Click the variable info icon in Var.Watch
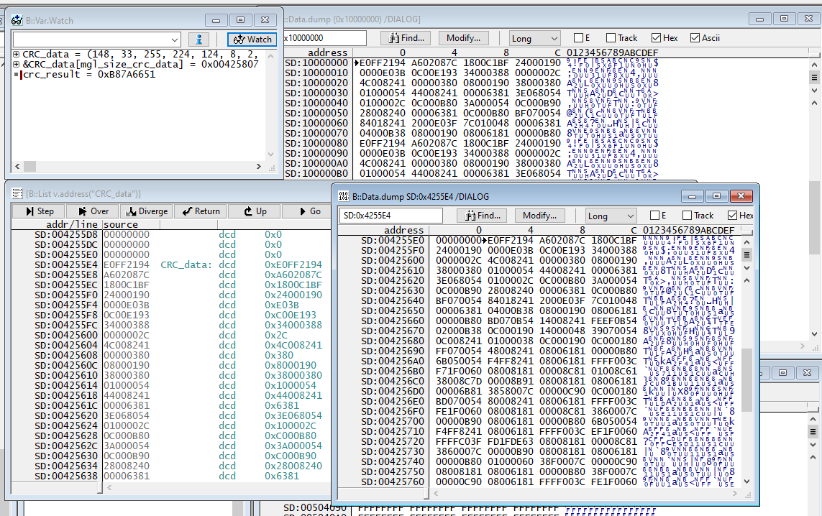This screenshot has height=516, width=822. point(198,37)
